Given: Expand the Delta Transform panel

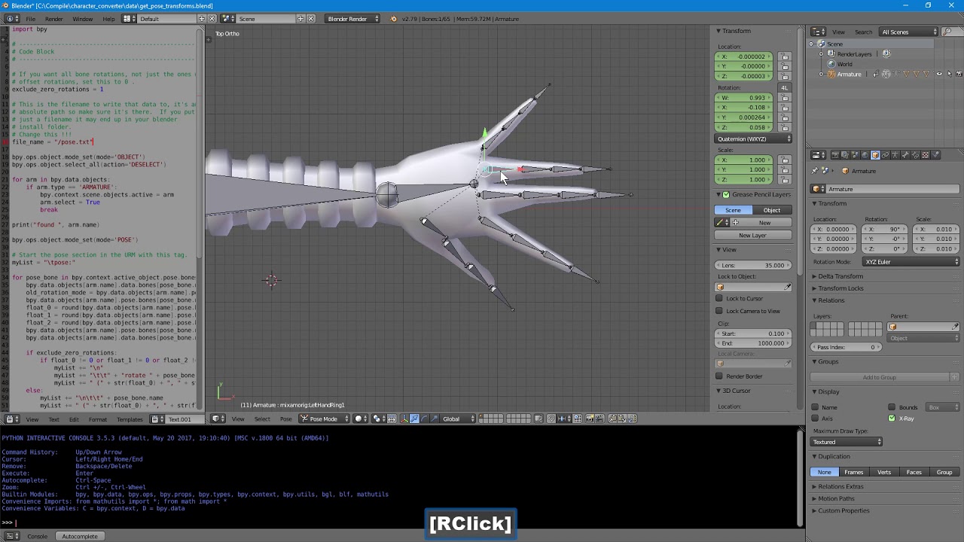Looking at the screenshot, I should point(840,276).
